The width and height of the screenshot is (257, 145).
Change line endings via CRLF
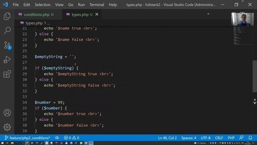click(x=219, y=138)
